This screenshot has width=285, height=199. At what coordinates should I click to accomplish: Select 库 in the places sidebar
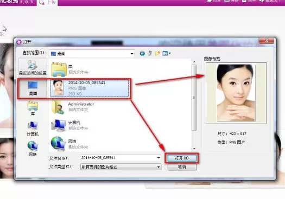[33, 108]
